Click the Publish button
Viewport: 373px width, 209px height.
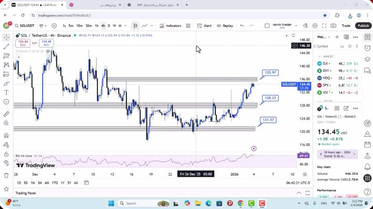pyautogui.click(x=363, y=26)
